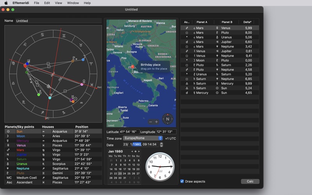Click position value 25° 39' 13" for Pluto
312x195 pixels.
click(83, 173)
